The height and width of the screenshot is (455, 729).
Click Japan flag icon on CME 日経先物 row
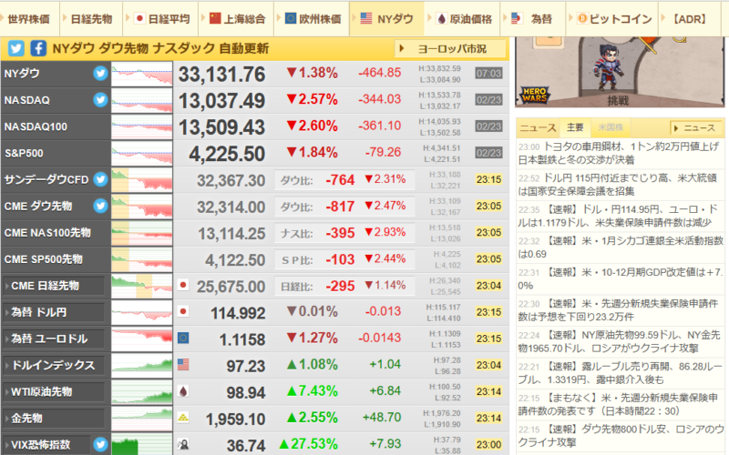pyautogui.click(x=183, y=285)
